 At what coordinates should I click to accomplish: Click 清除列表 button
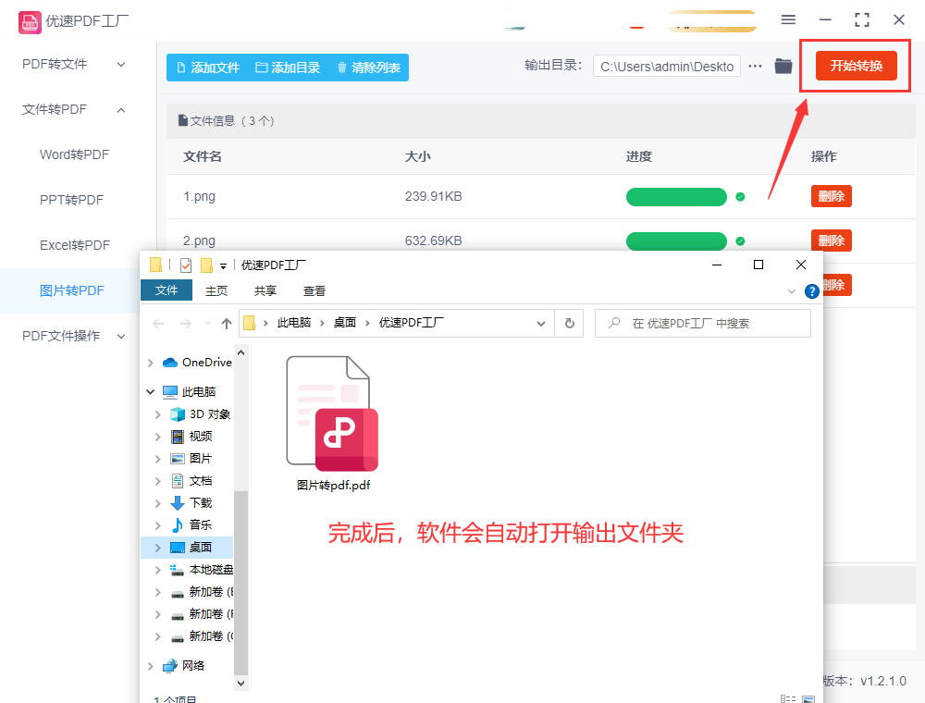pos(369,68)
